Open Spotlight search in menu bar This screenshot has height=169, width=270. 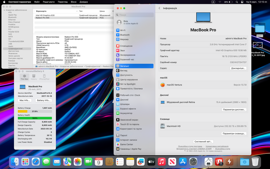point(237,2)
